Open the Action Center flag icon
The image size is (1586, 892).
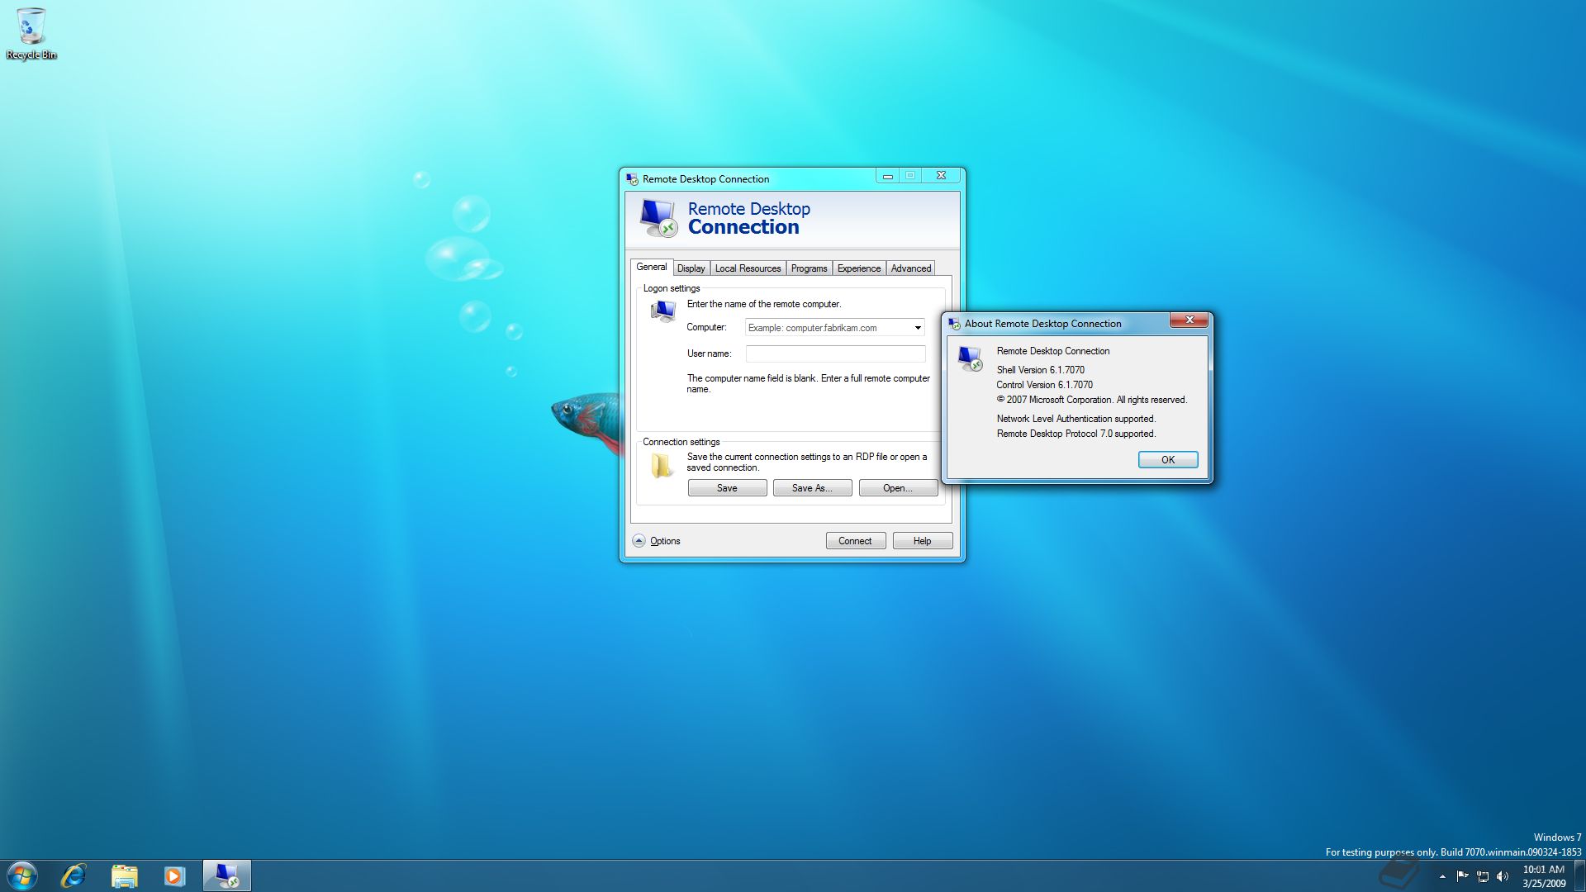(x=1462, y=876)
